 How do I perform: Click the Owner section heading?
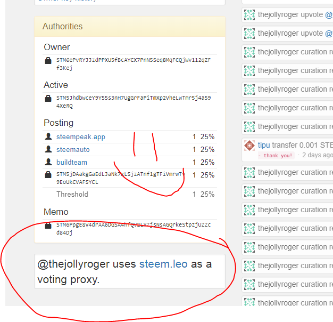point(57,47)
